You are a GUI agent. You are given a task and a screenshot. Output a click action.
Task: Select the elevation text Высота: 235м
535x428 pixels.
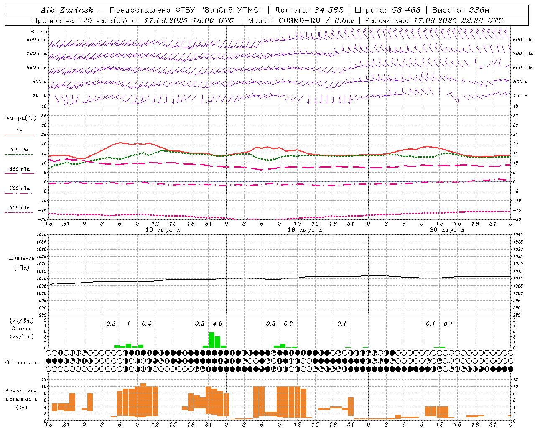click(x=461, y=10)
